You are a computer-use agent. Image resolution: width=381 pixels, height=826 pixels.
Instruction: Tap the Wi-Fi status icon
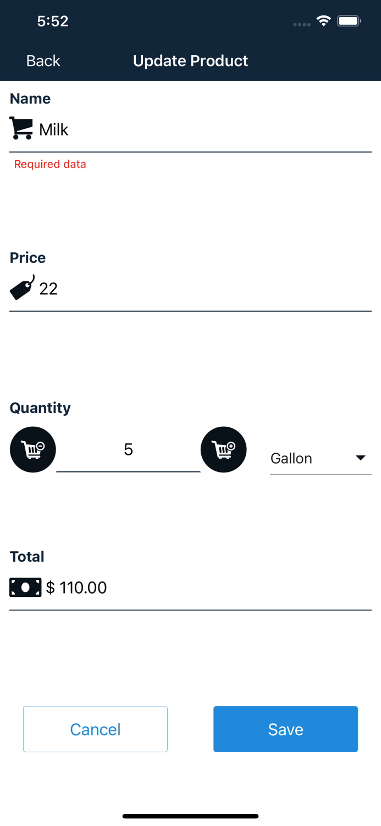point(324,21)
